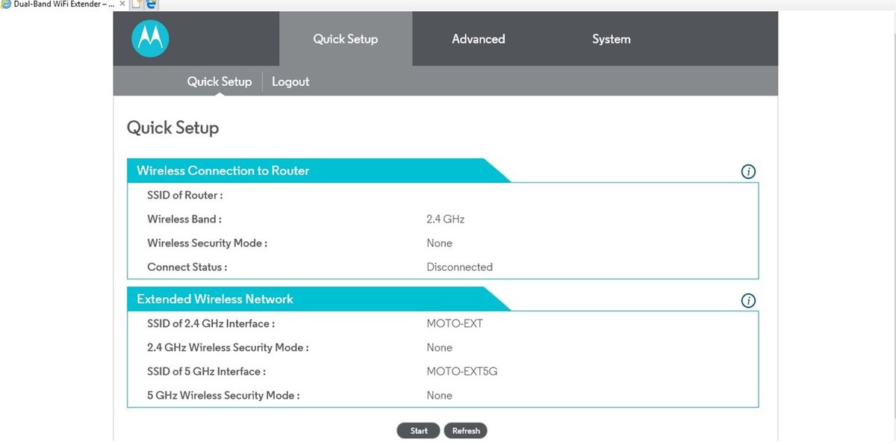Click Quick Setup in the submenu bar
Viewport: 896px width, 445px height.
click(219, 81)
